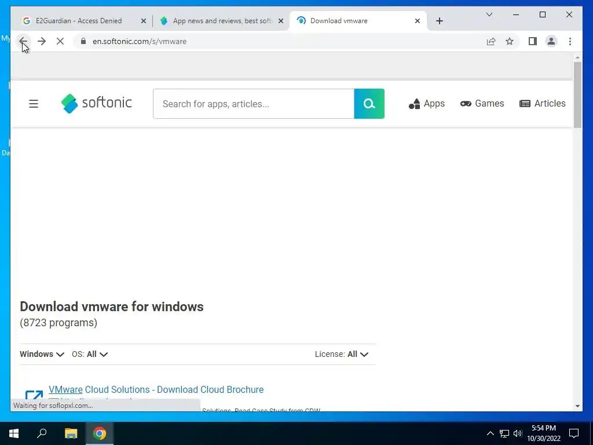The height and width of the screenshot is (445, 593).
Task: Go forward using browser forward arrow
Action: coord(42,41)
